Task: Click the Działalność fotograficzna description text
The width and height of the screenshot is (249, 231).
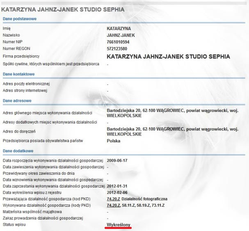Action: pos(144,199)
